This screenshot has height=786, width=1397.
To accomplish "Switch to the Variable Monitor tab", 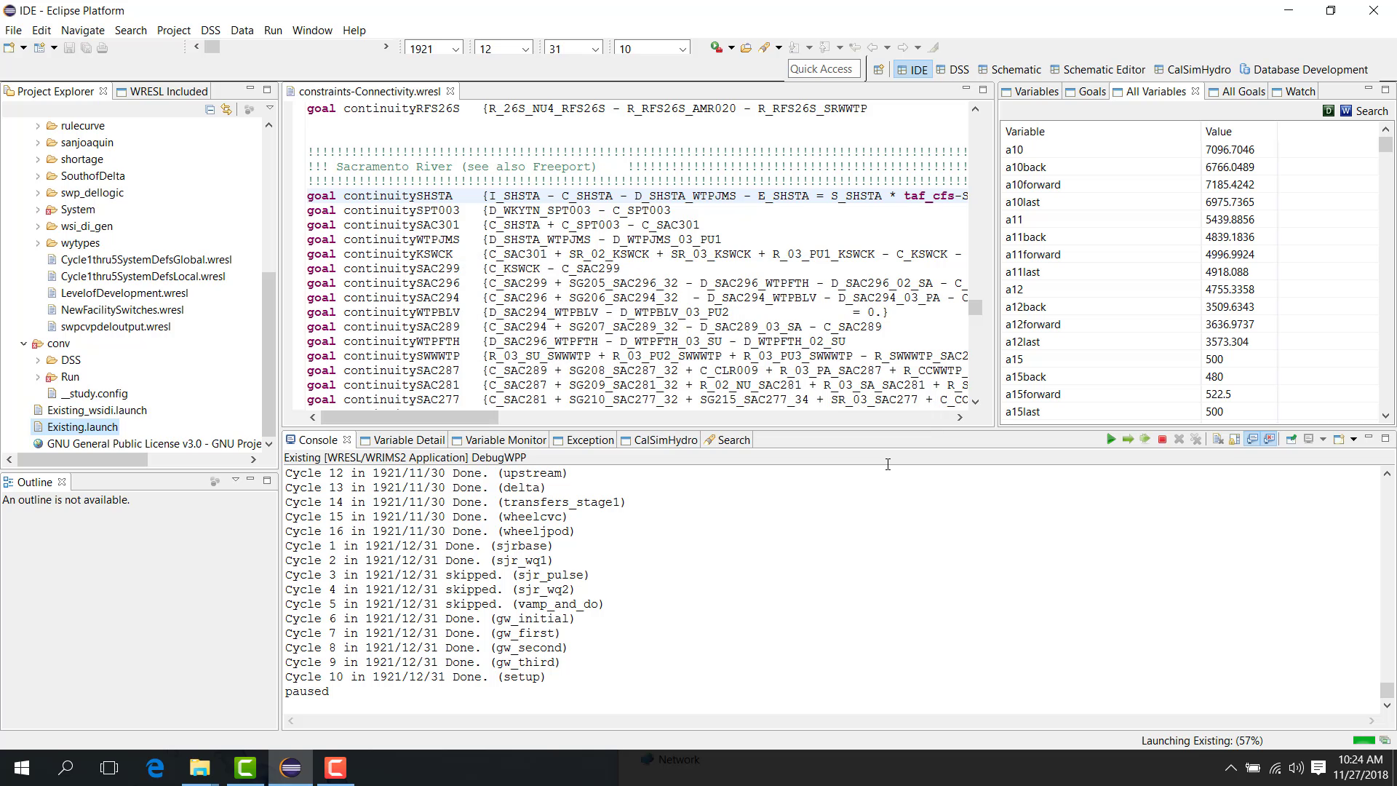I will point(499,440).
